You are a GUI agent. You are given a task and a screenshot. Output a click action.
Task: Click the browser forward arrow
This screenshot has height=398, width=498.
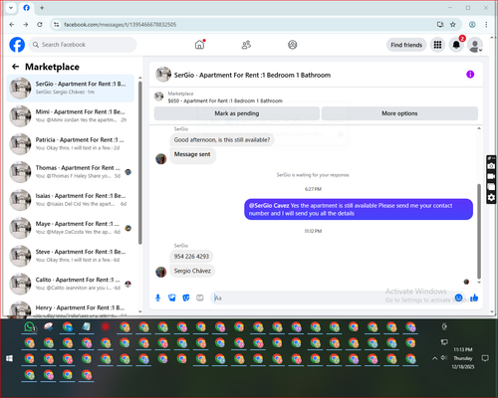click(26, 25)
